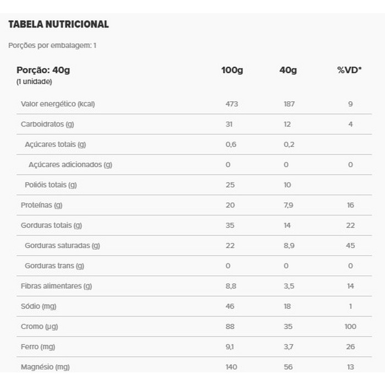385x385 pixels.
Task: Select the Porção: 40g header label
Action: [43, 70]
